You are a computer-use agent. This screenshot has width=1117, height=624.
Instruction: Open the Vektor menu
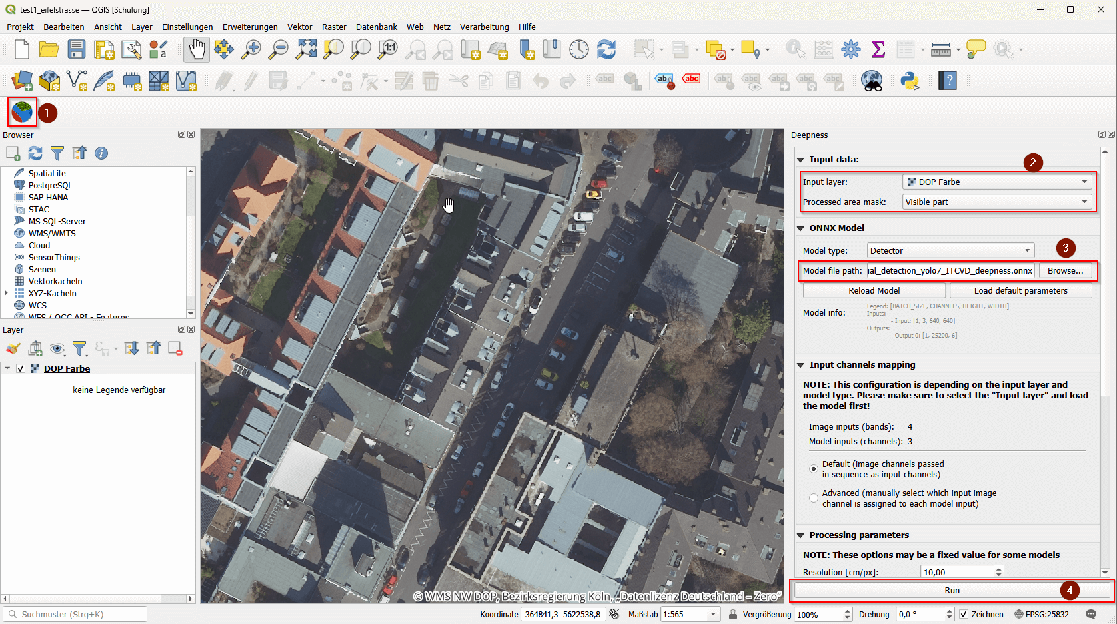tap(299, 27)
